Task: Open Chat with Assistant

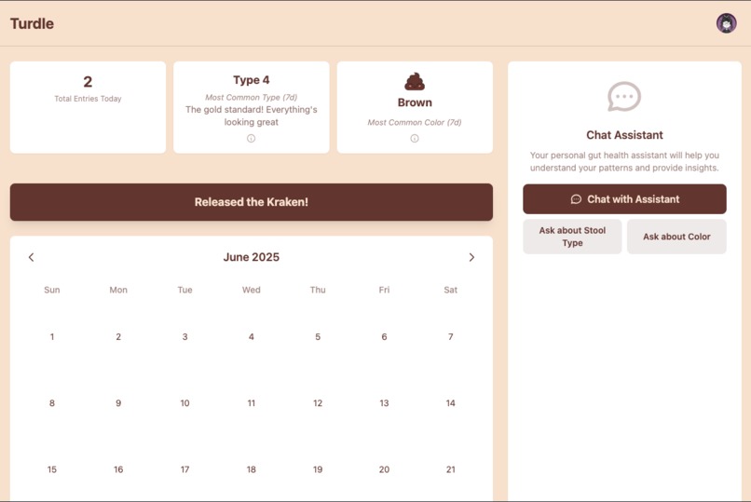Action: point(624,199)
